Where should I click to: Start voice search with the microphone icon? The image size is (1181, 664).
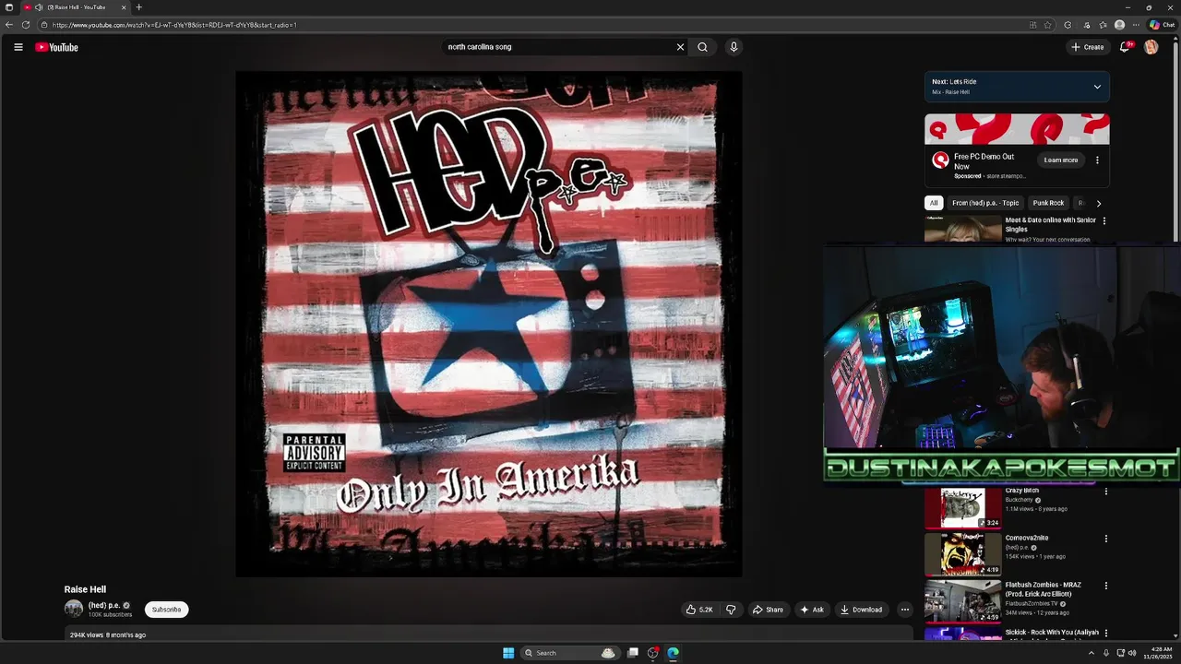[x=734, y=47]
